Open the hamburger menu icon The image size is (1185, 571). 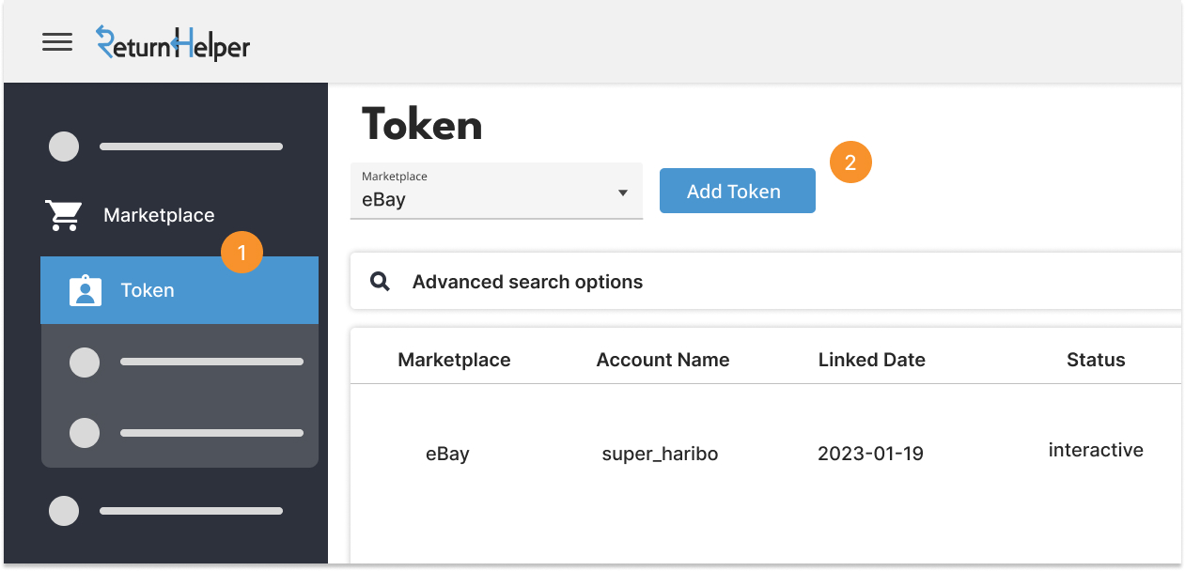pyautogui.click(x=57, y=42)
